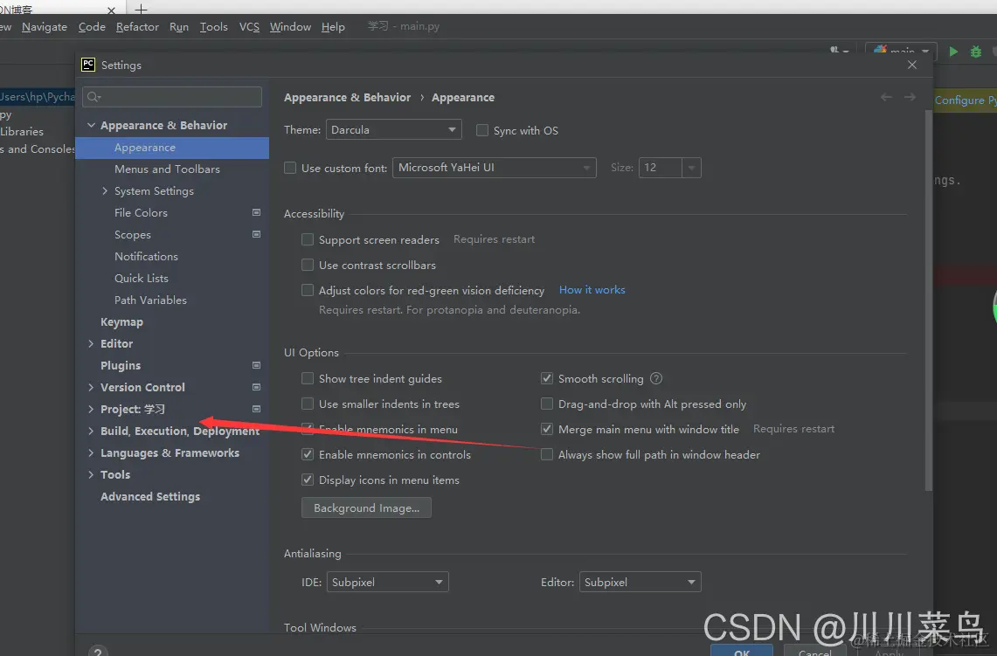The height and width of the screenshot is (656, 997).
Task: Click Configure Python link in editor banner
Action: point(965,100)
